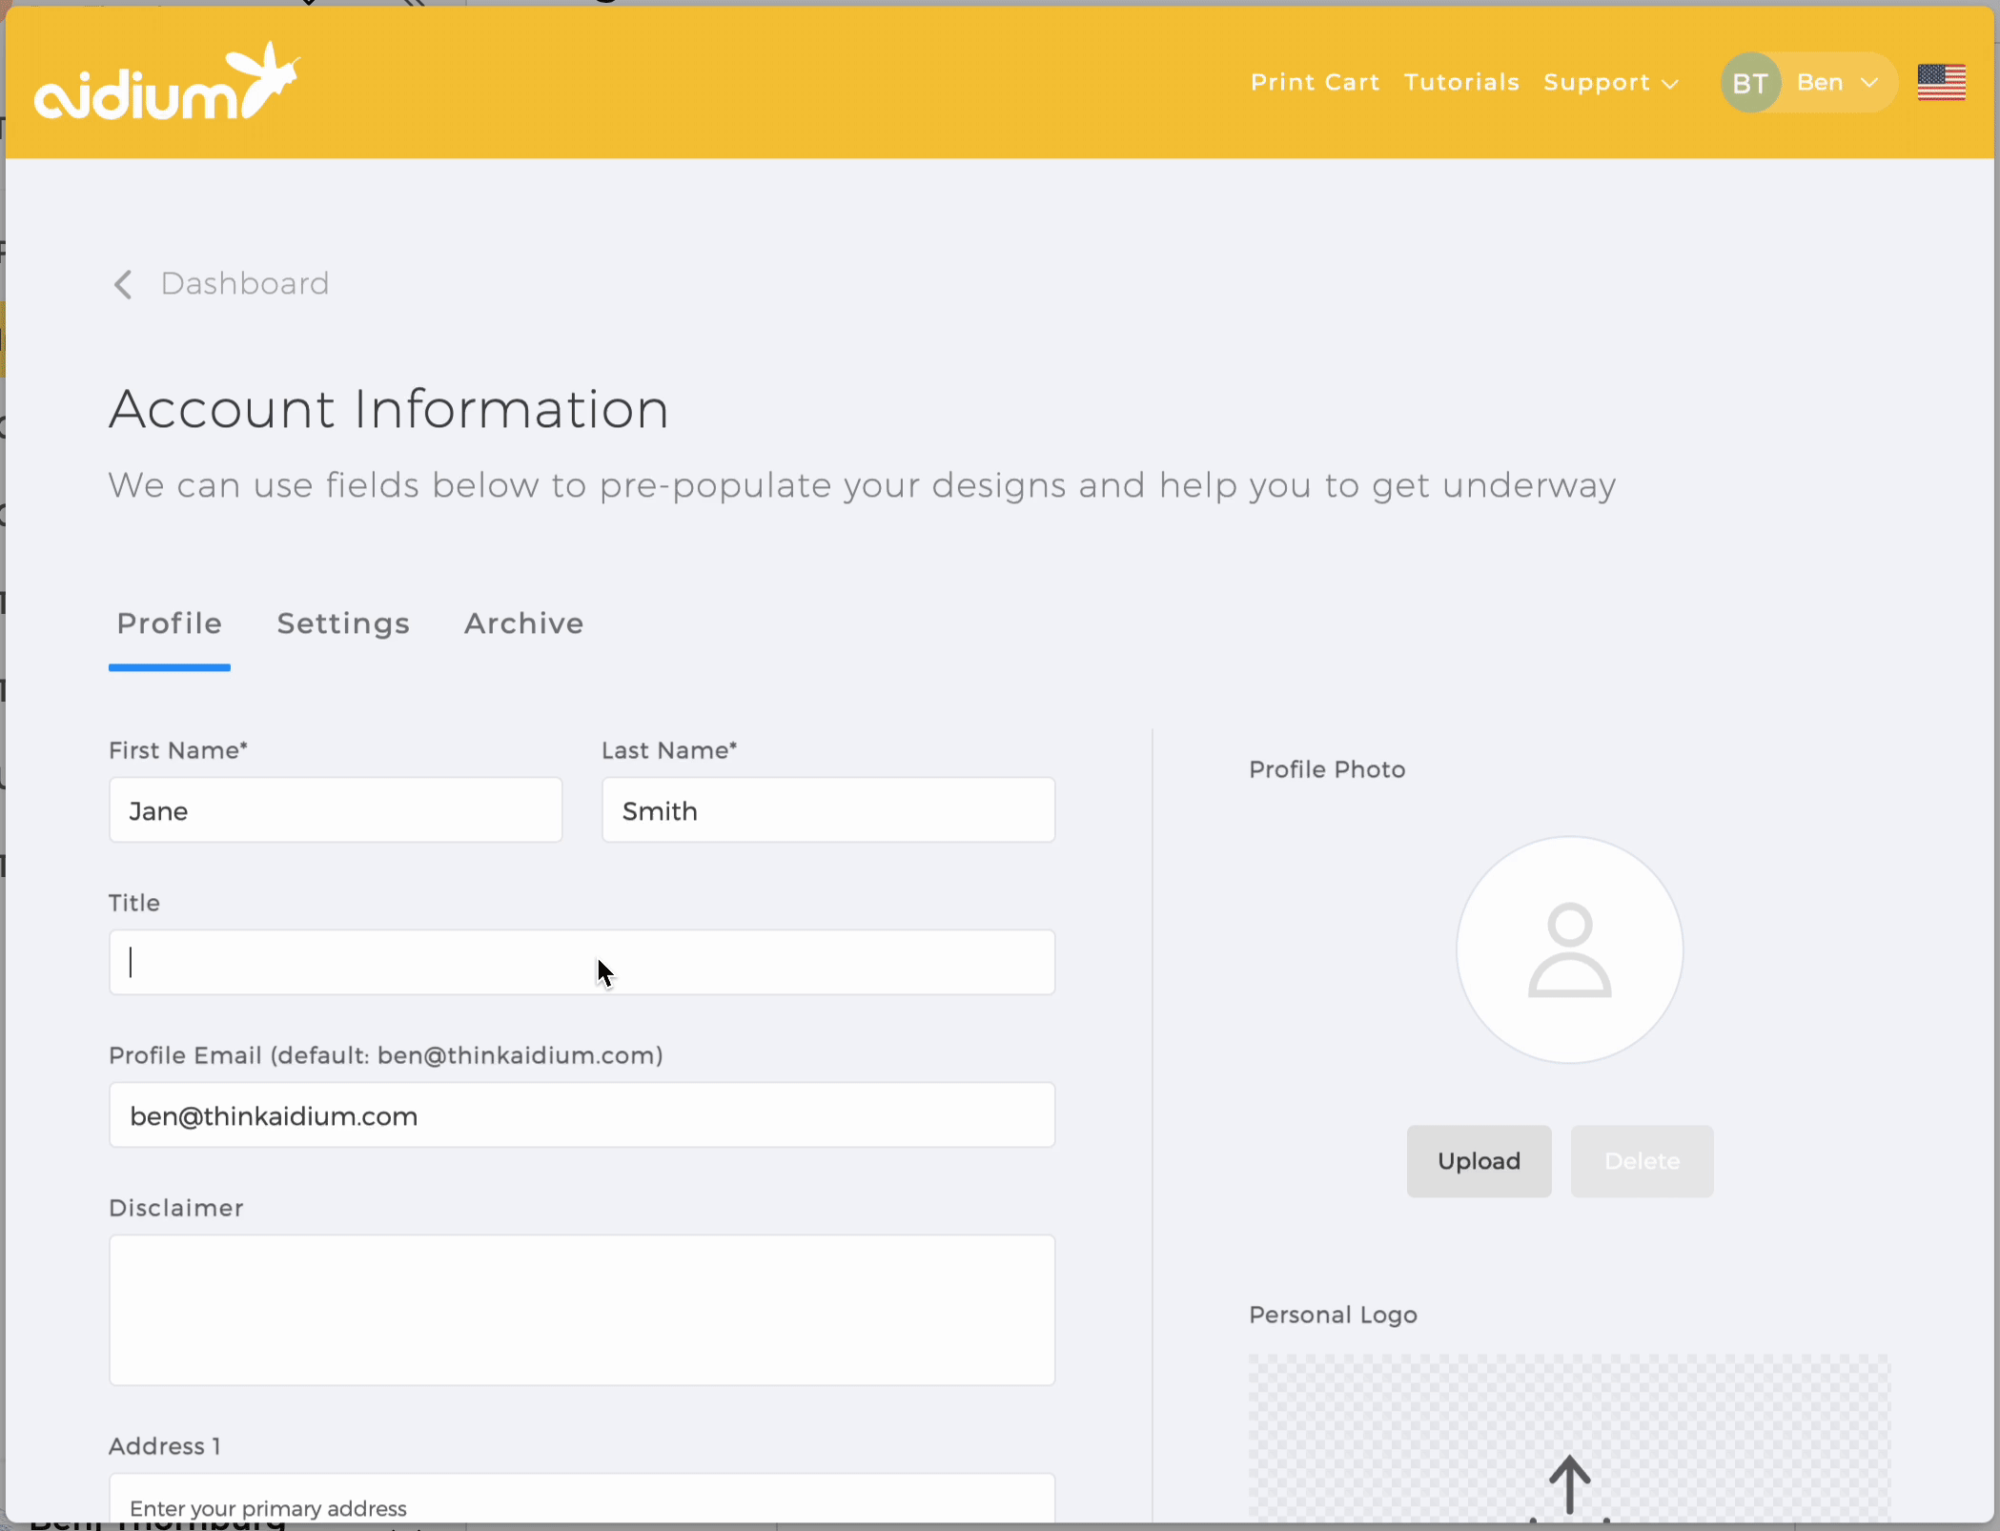Click into the Last Name field
2000x1531 pixels.
827,810
